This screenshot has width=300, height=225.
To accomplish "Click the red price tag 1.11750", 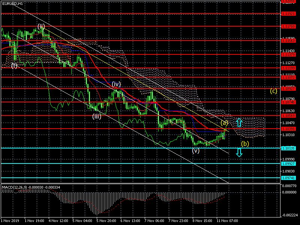I will (x=288, y=26).
